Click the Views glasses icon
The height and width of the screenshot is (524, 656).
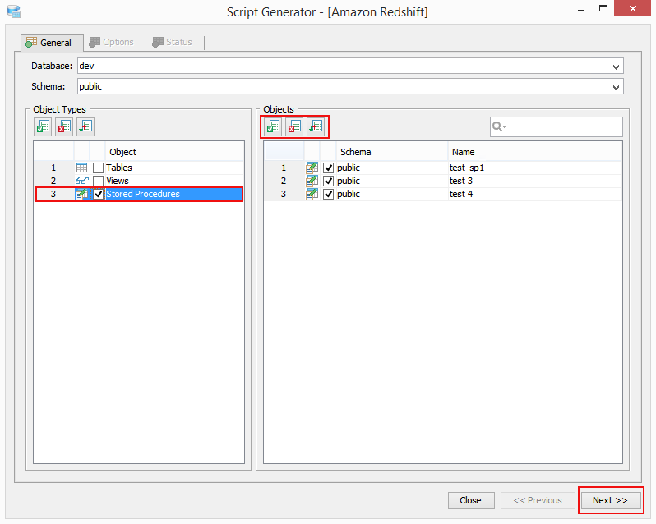81,181
